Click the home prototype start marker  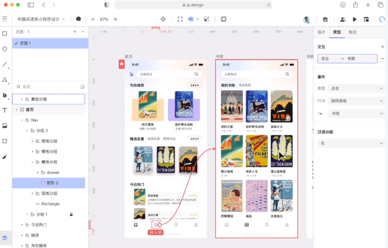(121, 64)
